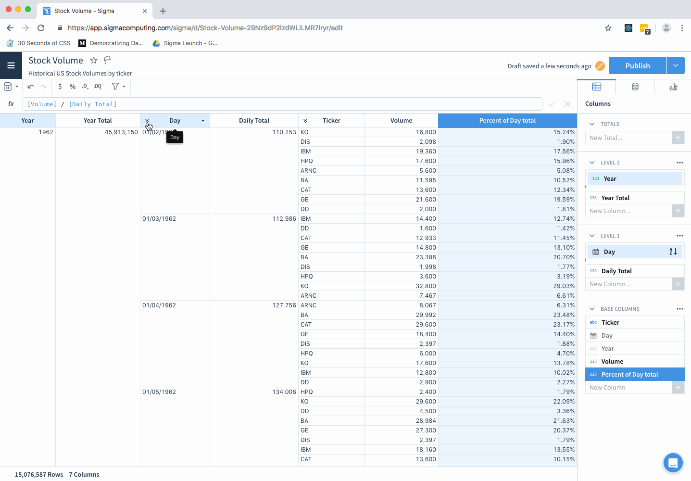Screen dimensions: 691x481
Task: Click the Draft saved a few seconds ago link
Action: tap(549, 66)
